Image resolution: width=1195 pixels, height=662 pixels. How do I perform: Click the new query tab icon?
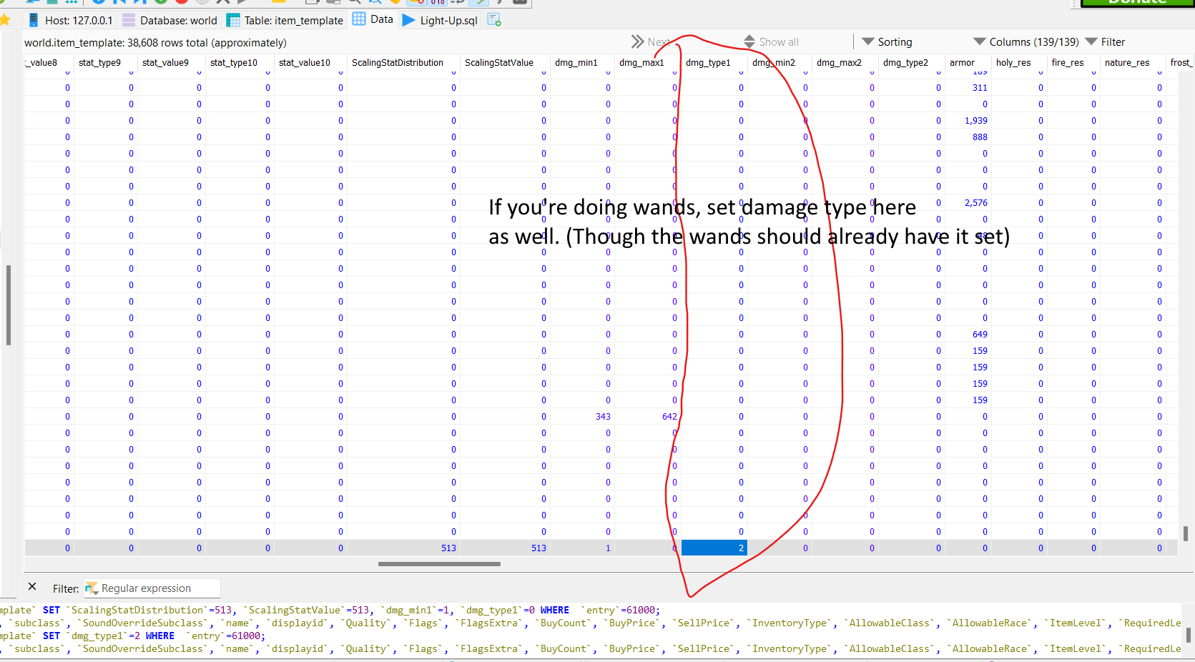(494, 20)
